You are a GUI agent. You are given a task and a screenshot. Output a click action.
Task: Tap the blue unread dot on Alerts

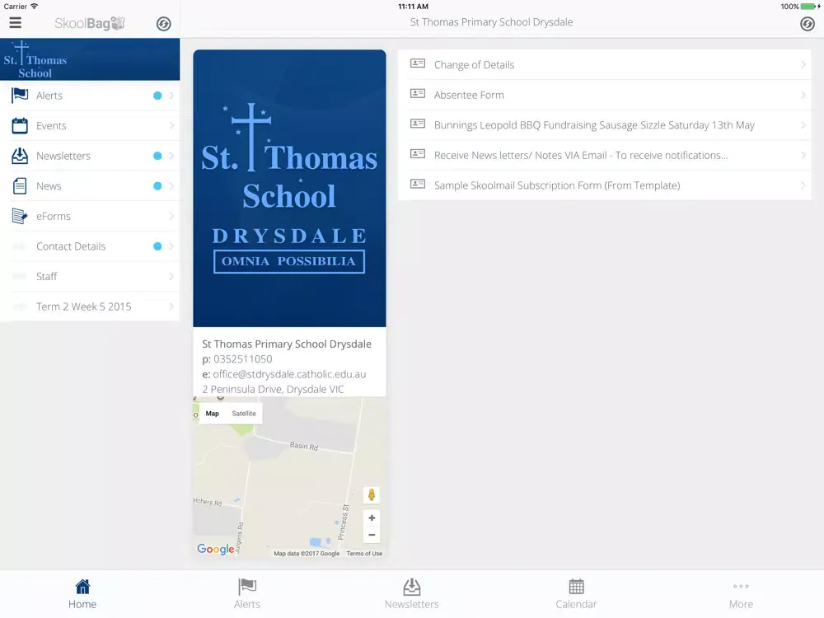click(x=157, y=96)
